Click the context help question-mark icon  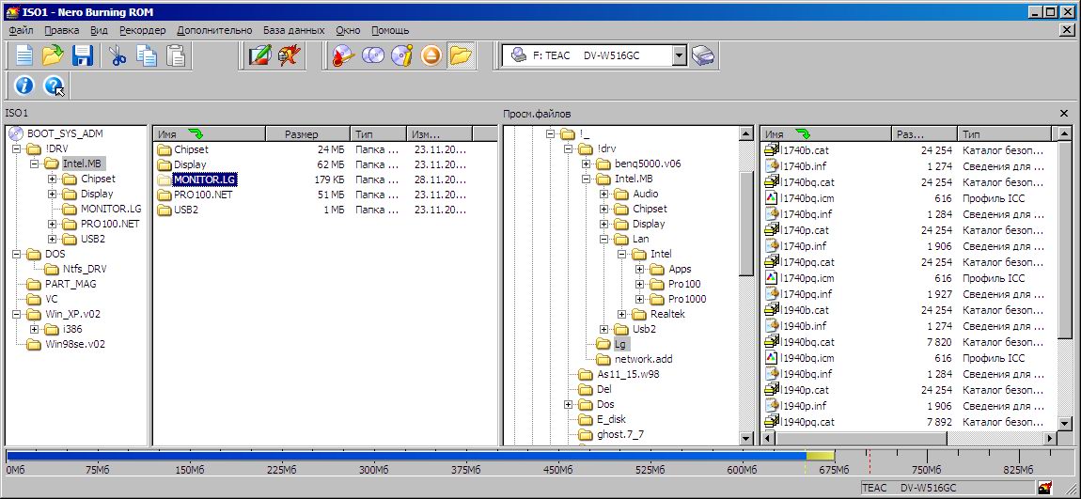point(54,86)
